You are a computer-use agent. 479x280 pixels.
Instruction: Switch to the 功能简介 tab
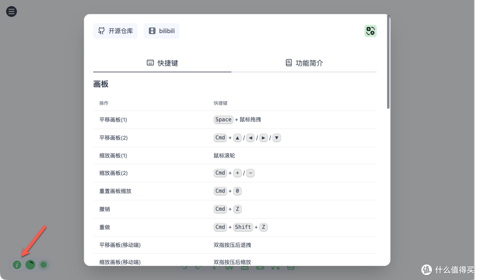(x=304, y=63)
